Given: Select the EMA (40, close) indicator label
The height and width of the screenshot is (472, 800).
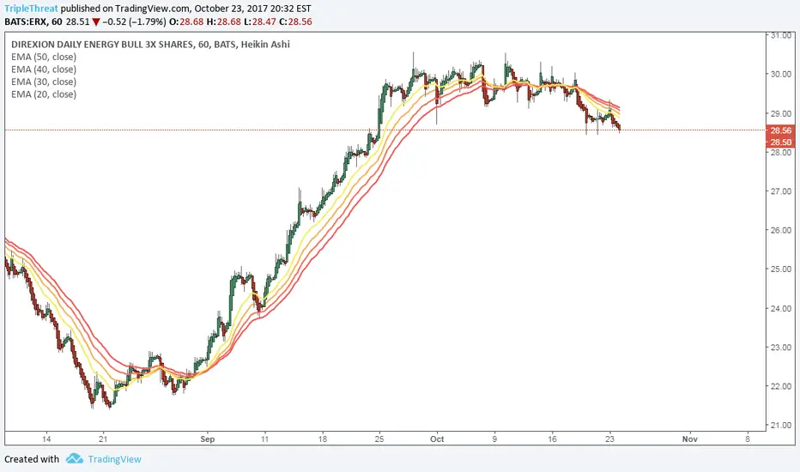Looking at the screenshot, I should pyautogui.click(x=44, y=70).
